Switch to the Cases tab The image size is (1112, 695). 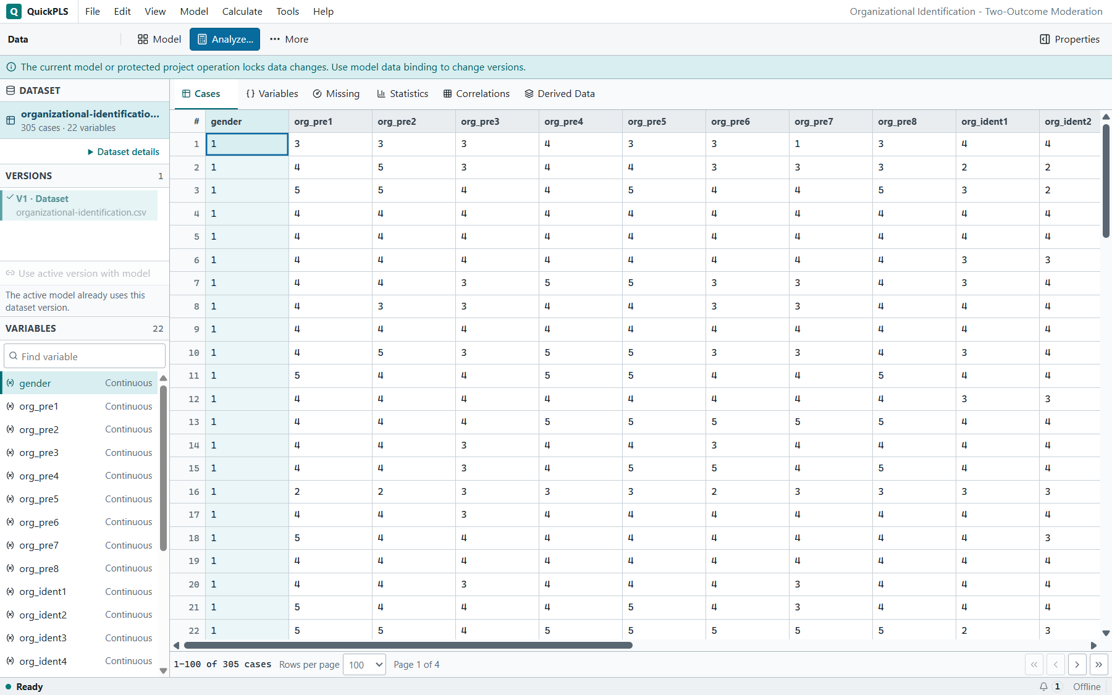click(201, 94)
